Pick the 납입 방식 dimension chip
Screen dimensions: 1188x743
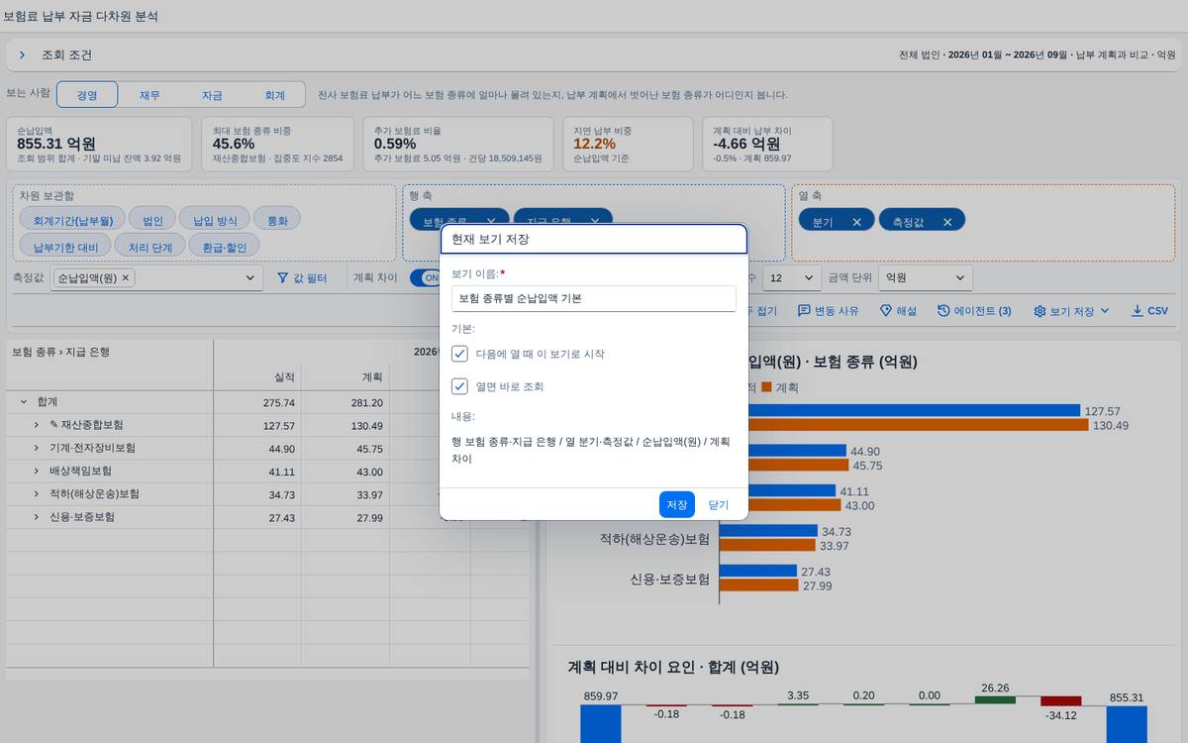[x=215, y=220]
